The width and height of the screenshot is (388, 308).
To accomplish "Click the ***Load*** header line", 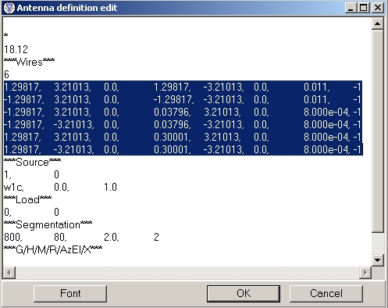I will pyautogui.click(x=27, y=199).
